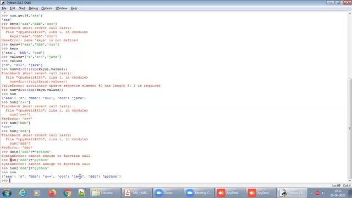The height and width of the screenshot is (198, 352).
Task: Open the Window menu
Action: 62,8
